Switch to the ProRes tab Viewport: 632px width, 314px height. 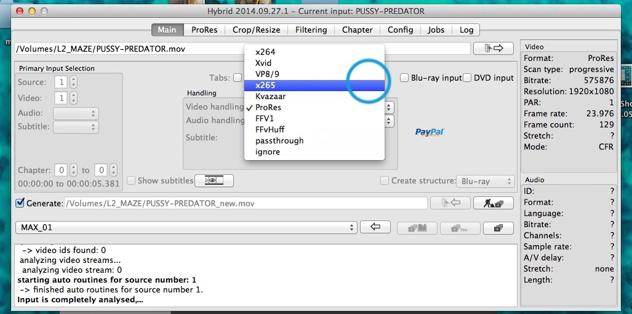pos(204,30)
